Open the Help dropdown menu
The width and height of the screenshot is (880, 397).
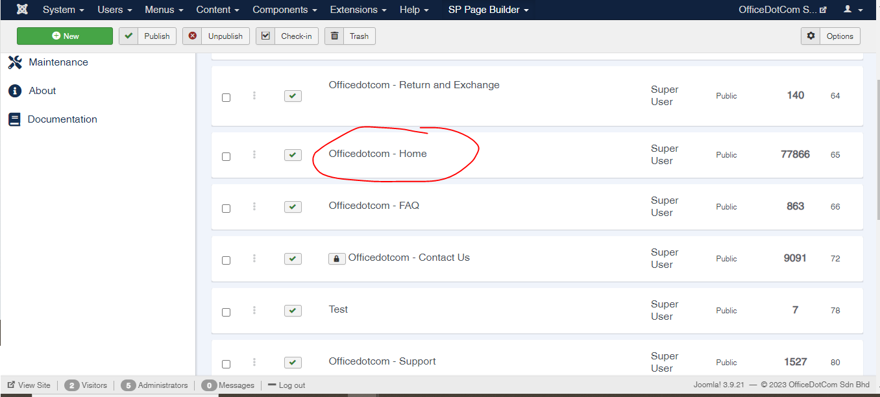click(414, 10)
